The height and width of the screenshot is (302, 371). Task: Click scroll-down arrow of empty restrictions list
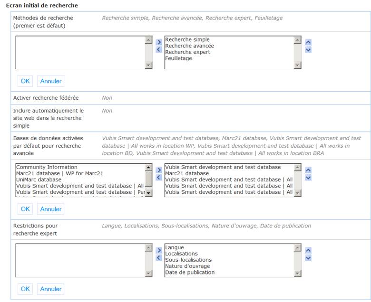(x=148, y=273)
